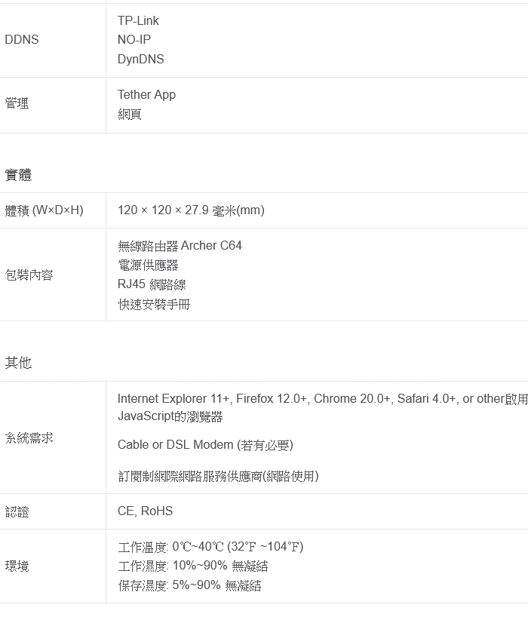528x620 pixels.
Task: Click the 120 × 120 × 27.9 dimensions value
Action: click(191, 210)
